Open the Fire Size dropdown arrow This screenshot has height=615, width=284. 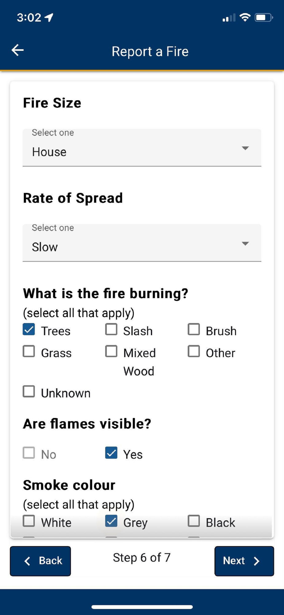245,148
